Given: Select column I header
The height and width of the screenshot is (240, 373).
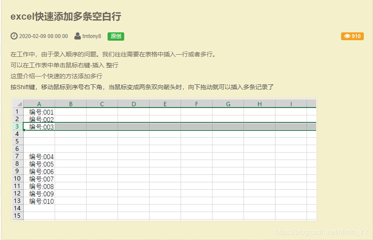Looking at the screenshot, I should [291, 104].
